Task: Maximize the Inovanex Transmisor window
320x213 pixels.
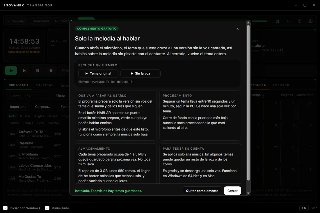Action: (305, 5)
